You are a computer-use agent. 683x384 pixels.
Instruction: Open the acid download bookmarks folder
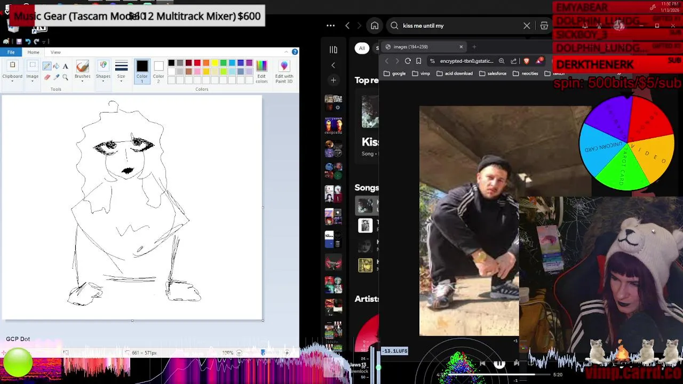coord(455,74)
